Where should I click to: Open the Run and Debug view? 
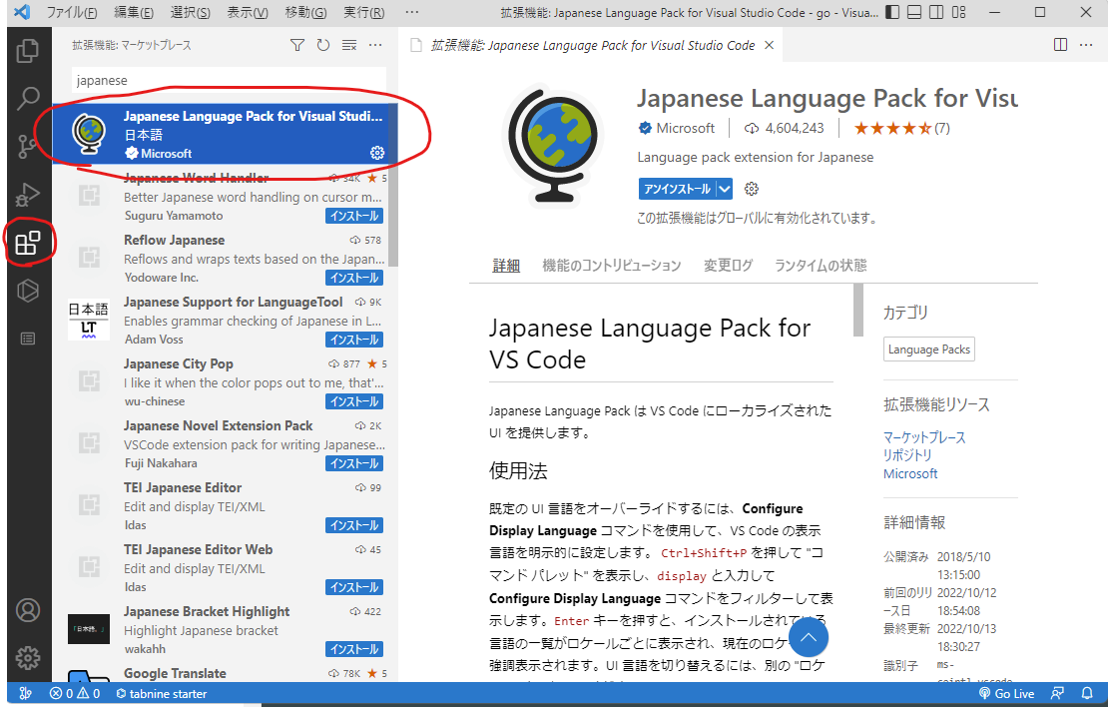[28, 195]
